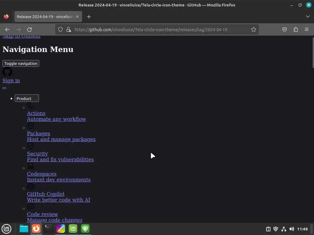Viewport: 314px width, 235px height.
Task: Open the volume tray icon
Action: tap(292, 229)
